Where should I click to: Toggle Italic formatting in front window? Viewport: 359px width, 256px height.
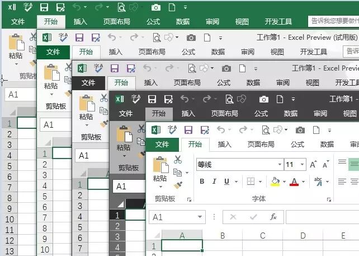(x=214, y=181)
